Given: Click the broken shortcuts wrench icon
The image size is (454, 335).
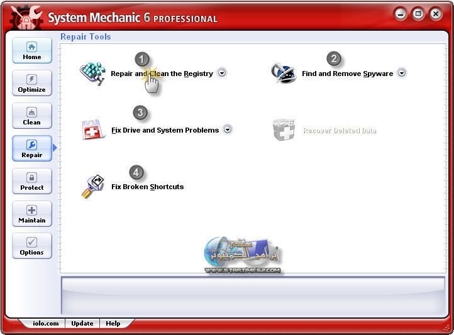Looking at the screenshot, I should click(92, 186).
